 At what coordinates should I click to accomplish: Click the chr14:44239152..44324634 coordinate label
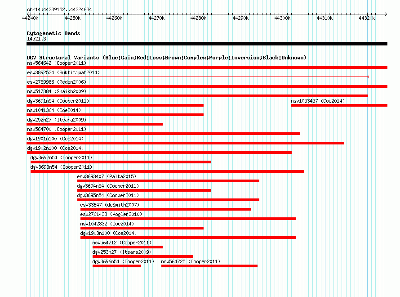coord(59,9)
